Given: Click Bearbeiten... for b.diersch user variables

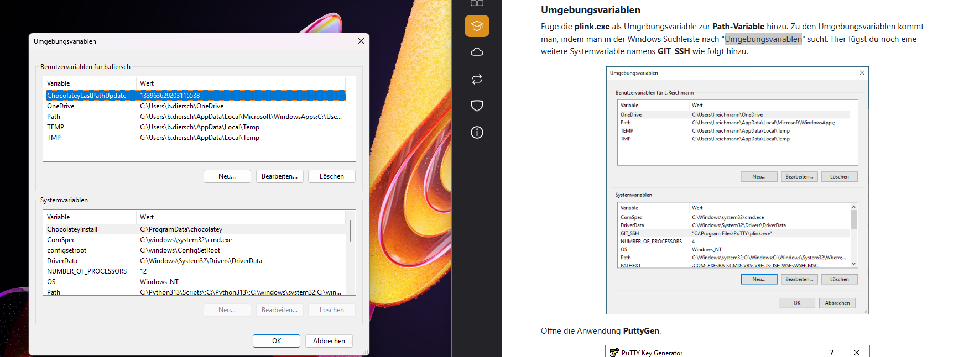Looking at the screenshot, I should click(279, 176).
